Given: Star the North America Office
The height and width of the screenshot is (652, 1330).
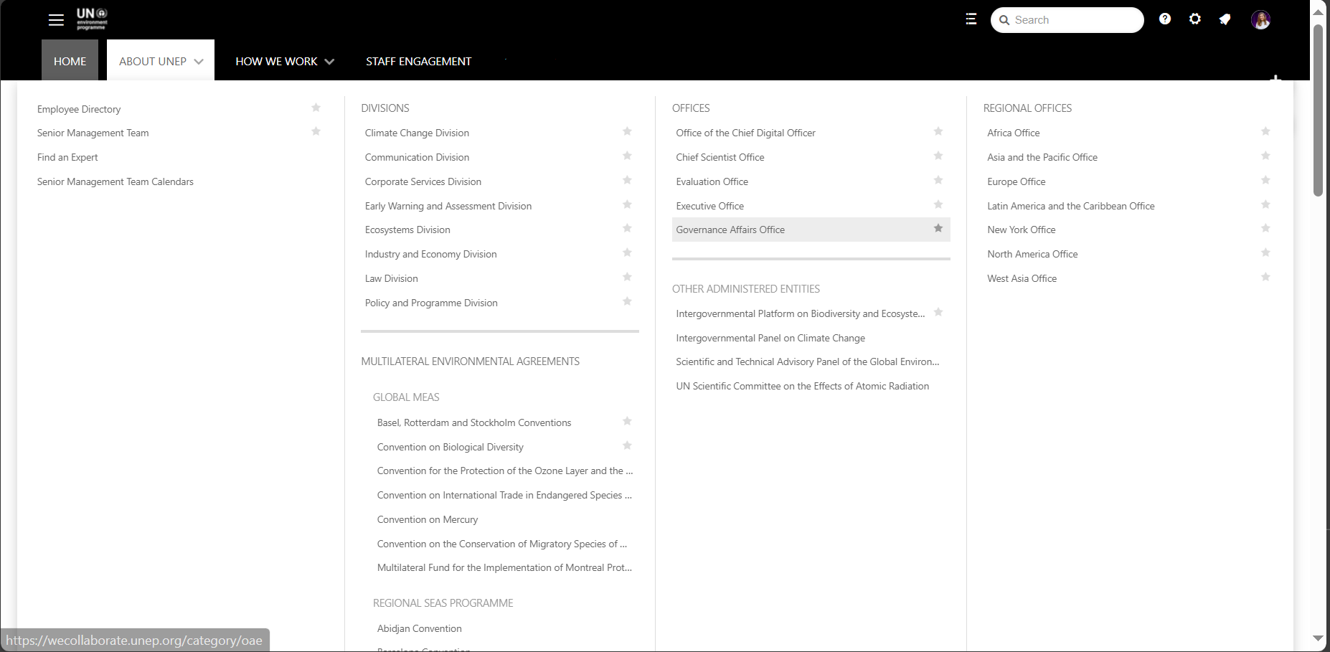Looking at the screenshot, I should [x=1265, y=252].
